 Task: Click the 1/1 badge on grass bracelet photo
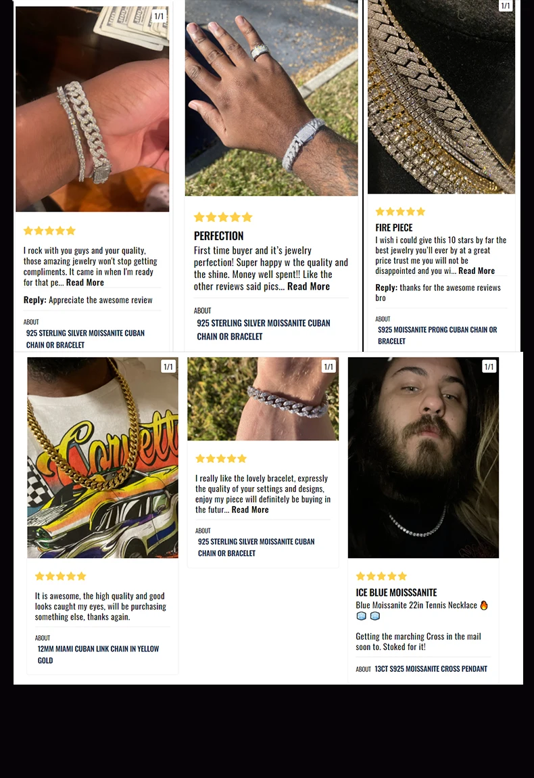click(329, 367)
